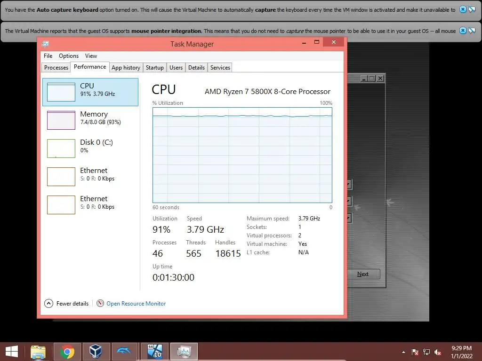Viewport: 482px width, 361px height.
Task: Dismiss the mouse pointer integration notification
Action: point(463,31)
